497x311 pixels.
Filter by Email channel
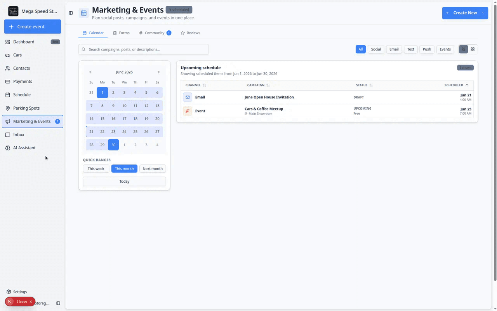394,49
